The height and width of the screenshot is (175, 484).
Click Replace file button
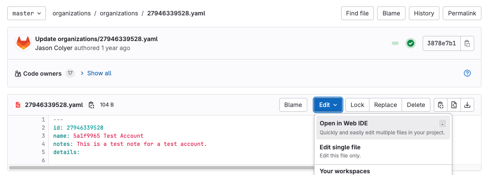(x=385, y=105)
